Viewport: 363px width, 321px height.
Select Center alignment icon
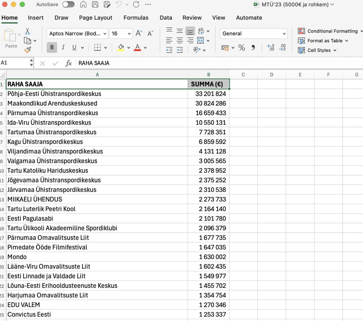click(x=180, y=41)
